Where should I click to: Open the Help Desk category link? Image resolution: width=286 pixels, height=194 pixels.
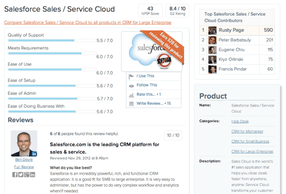tap(240, 121)
